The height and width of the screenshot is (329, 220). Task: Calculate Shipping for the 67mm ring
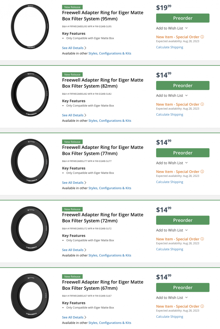tap(169, 316)
